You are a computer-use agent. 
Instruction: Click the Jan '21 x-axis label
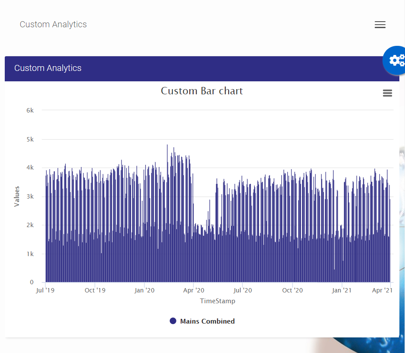[342, 290]
